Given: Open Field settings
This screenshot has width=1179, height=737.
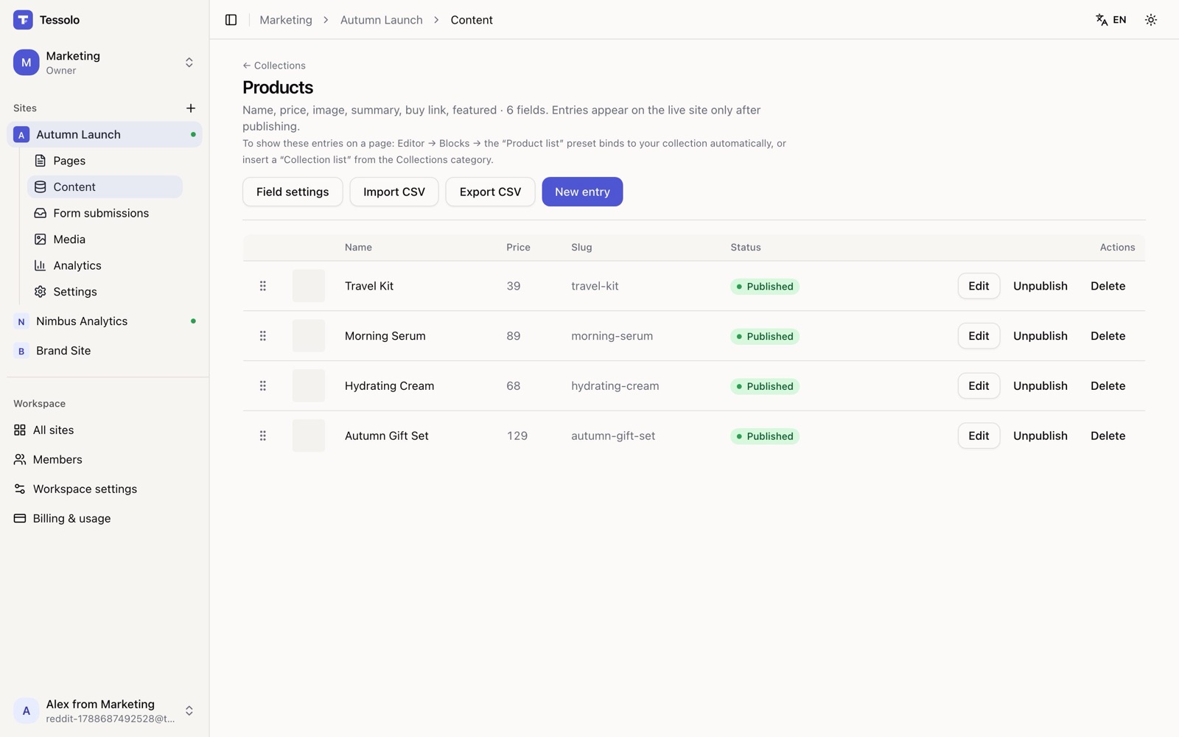Looking at the screenshot, I should [x=293, y=192].
